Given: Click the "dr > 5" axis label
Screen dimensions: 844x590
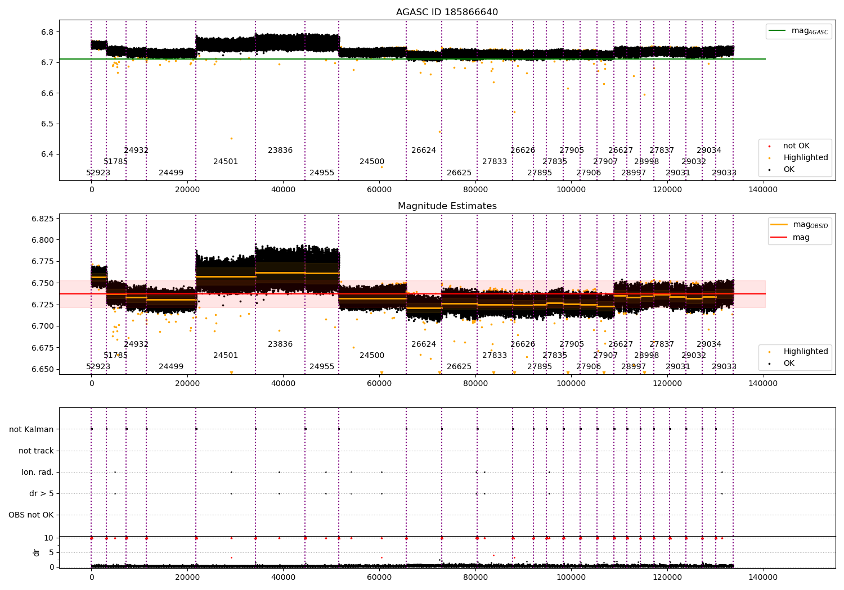Looking at the screenshot, I should pyautogui.click(x=42, y=493).
